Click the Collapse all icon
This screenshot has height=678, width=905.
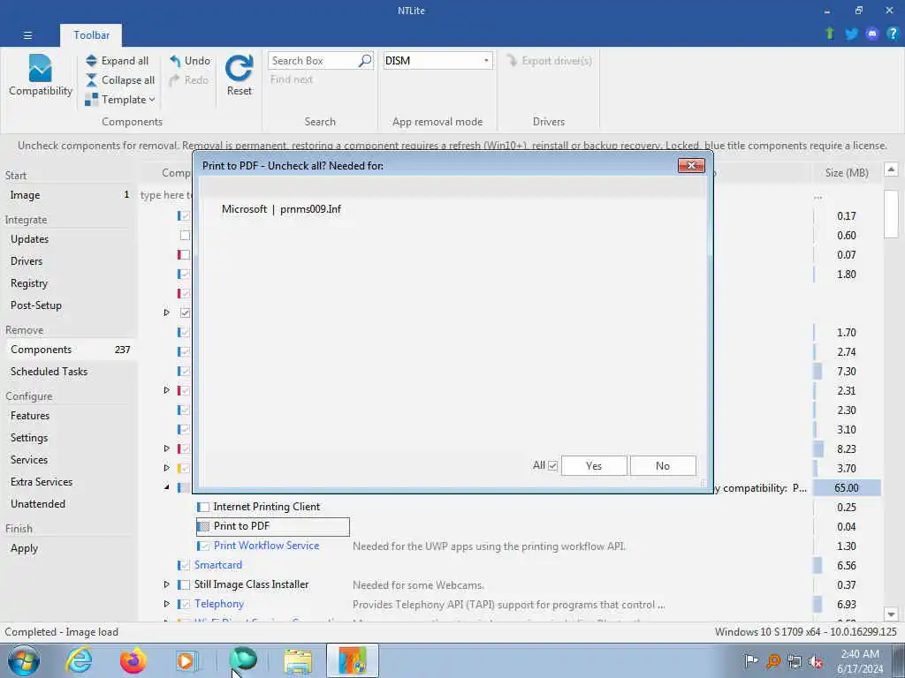pyautogui.click(x=91, y=80)
